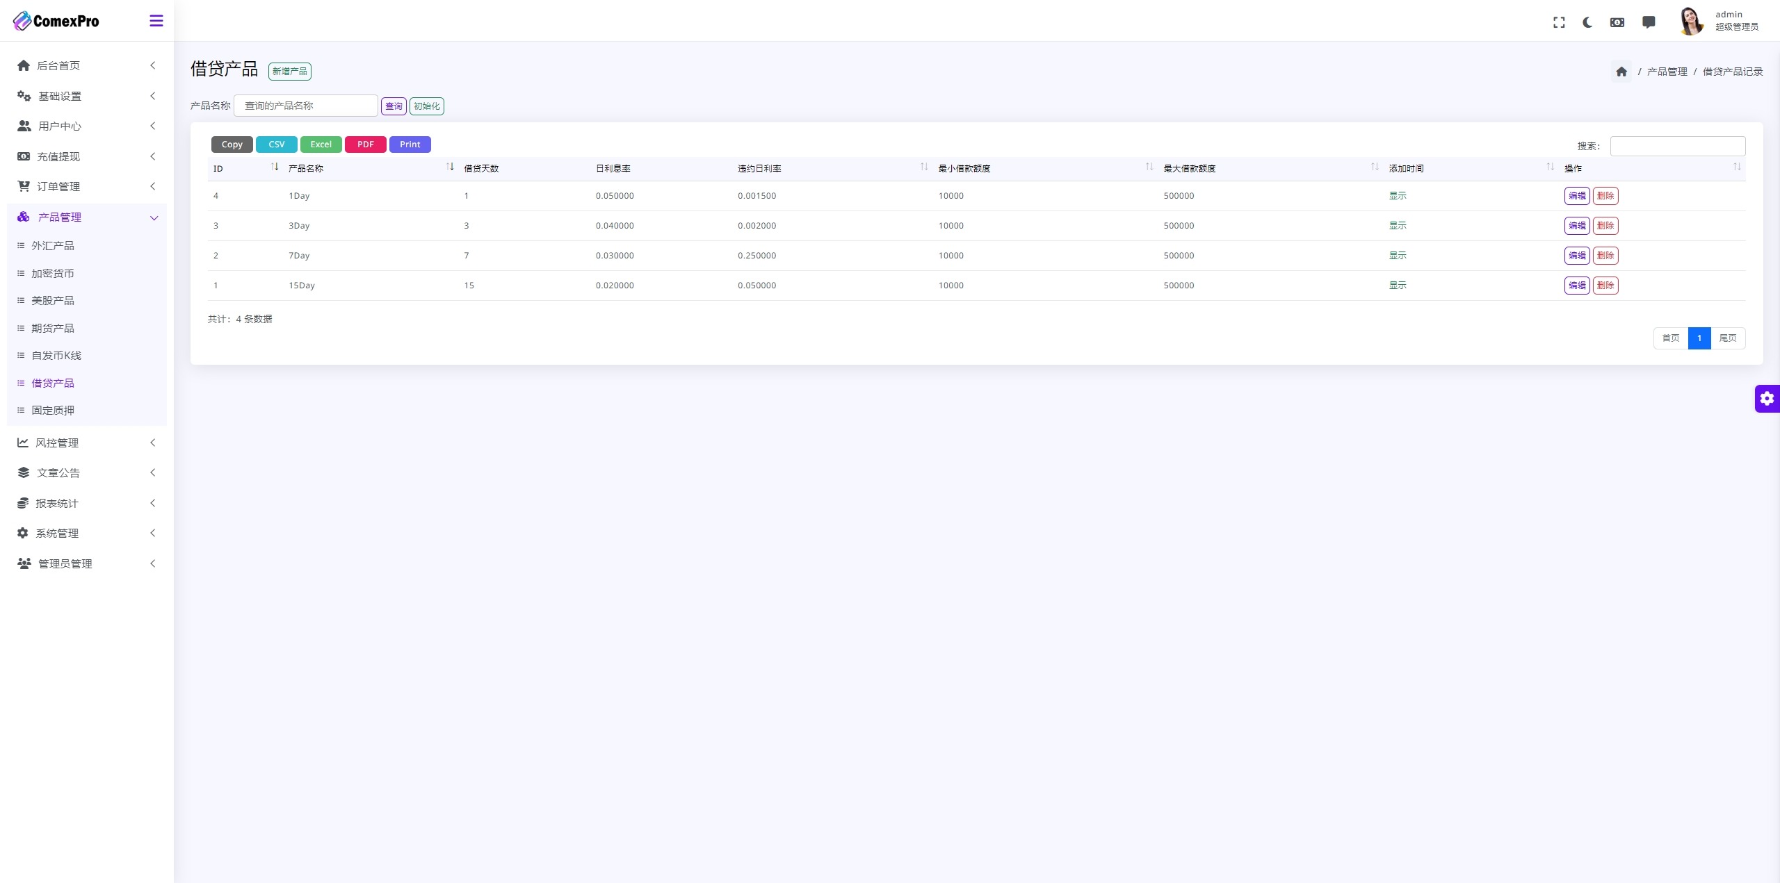Toggle 3Day product 显示 status
1780x883 pixels.
1398,224
